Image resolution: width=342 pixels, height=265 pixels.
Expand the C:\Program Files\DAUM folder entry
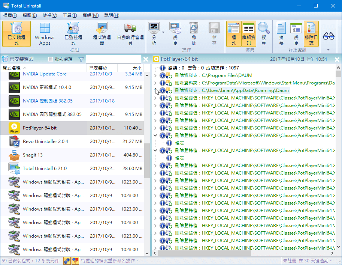[155, 75]
